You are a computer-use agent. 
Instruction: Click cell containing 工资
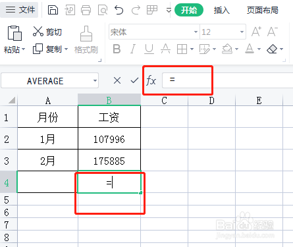coord(109,117)
